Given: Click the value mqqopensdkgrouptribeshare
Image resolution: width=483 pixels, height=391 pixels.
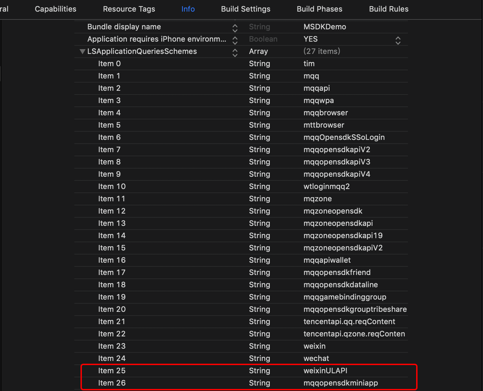Looking at the screenshot, I should [x=355, y=309].
